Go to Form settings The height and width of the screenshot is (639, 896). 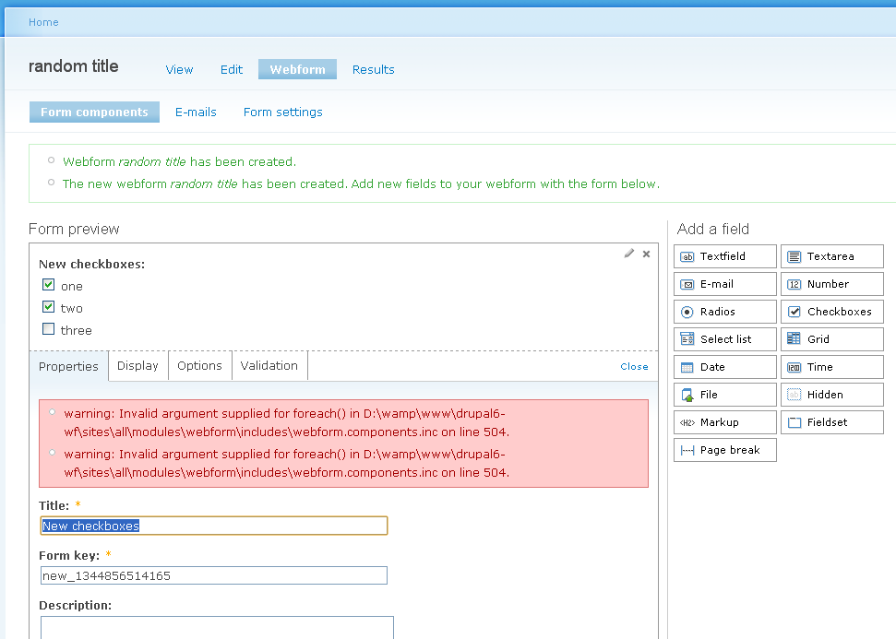[x=283, y=112]
